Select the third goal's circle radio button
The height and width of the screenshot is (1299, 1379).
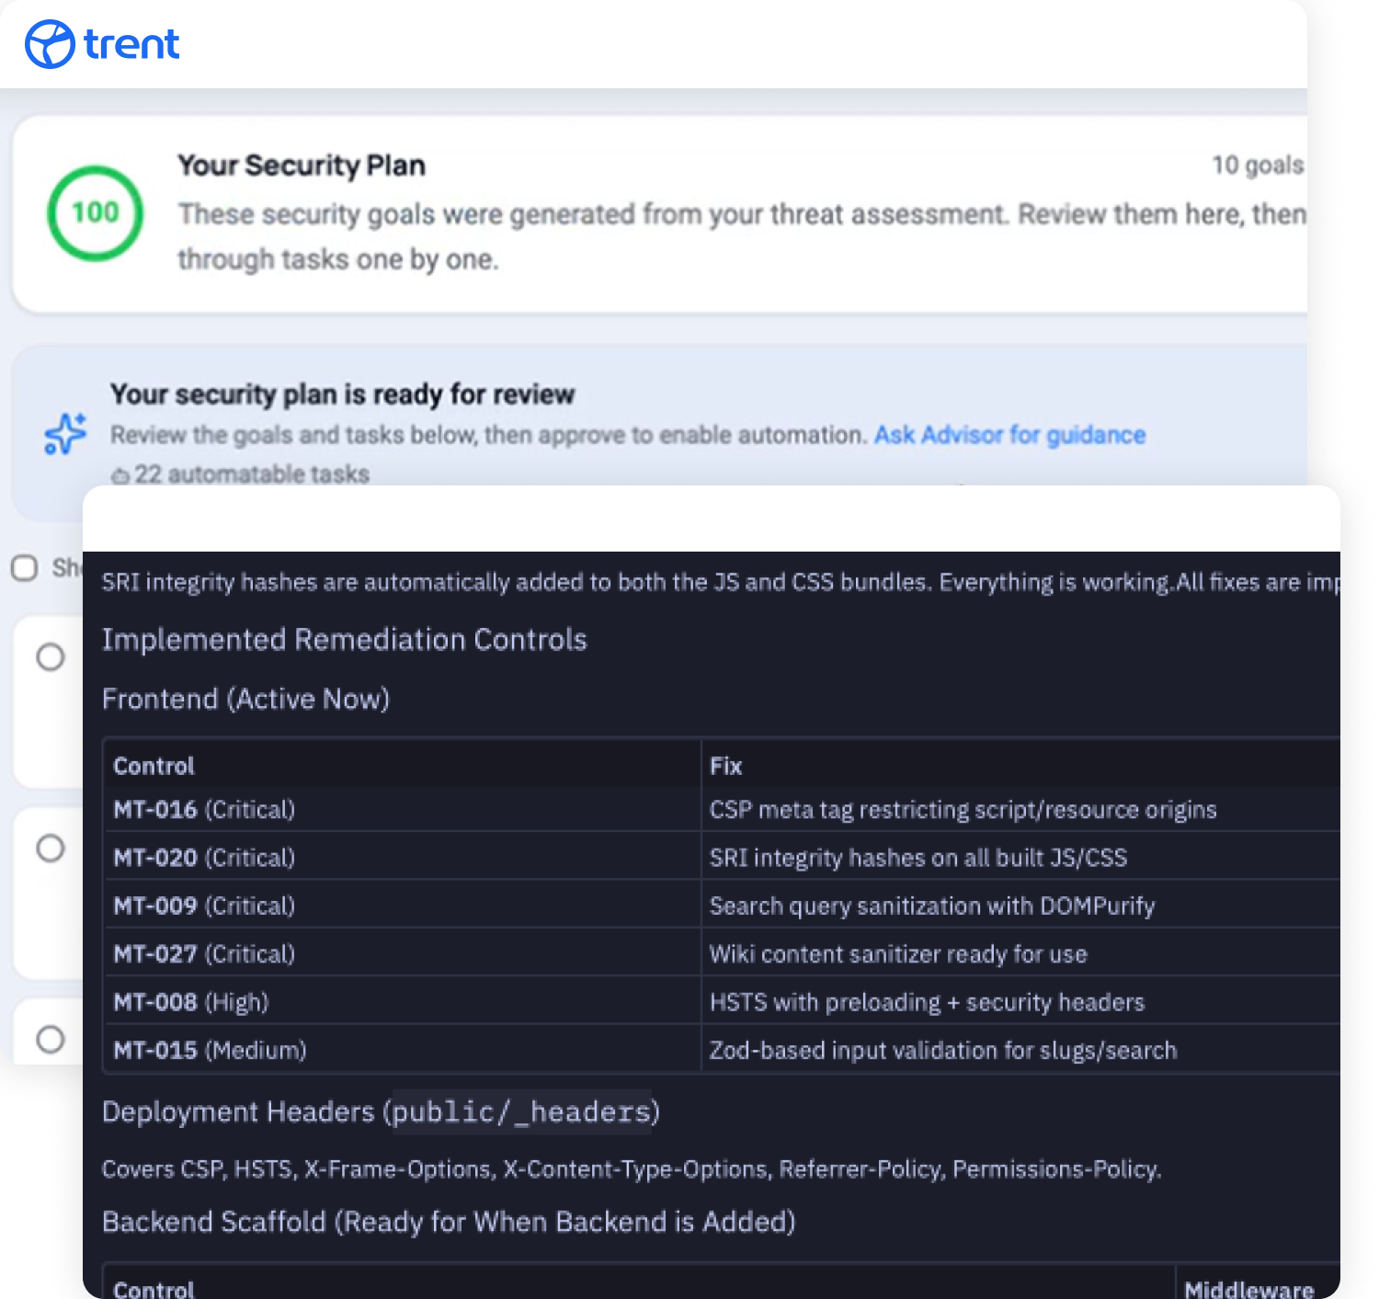point(51,1039)
